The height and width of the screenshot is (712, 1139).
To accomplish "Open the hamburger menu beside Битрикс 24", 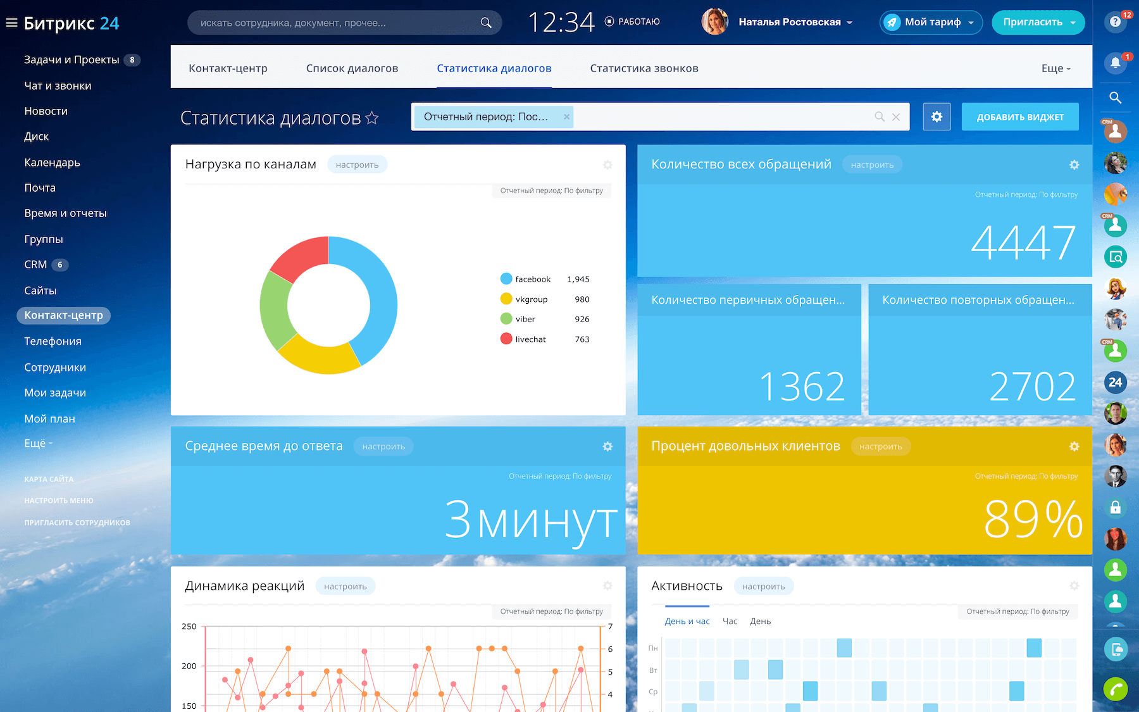I will [x=11, y=23].
